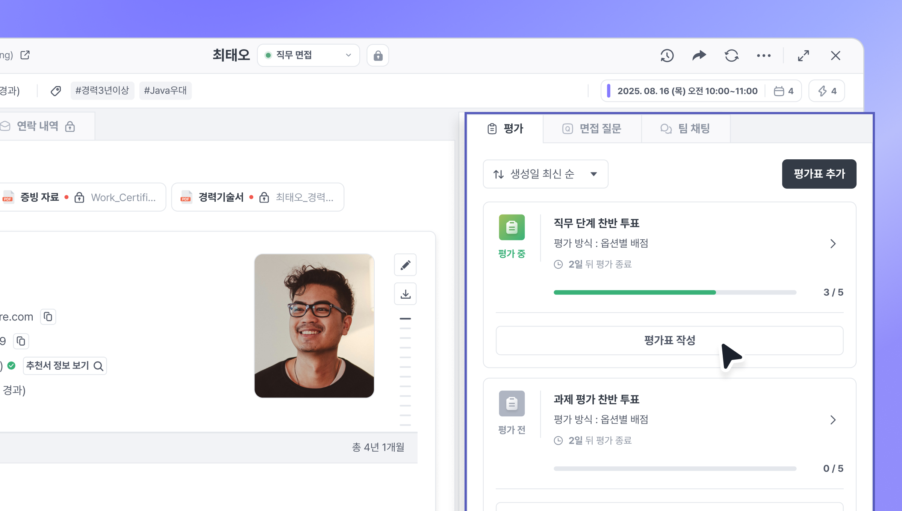Screen dimensions: 902x511
Task: Click the candidate profile photo
Action: (x=314, y=325)
